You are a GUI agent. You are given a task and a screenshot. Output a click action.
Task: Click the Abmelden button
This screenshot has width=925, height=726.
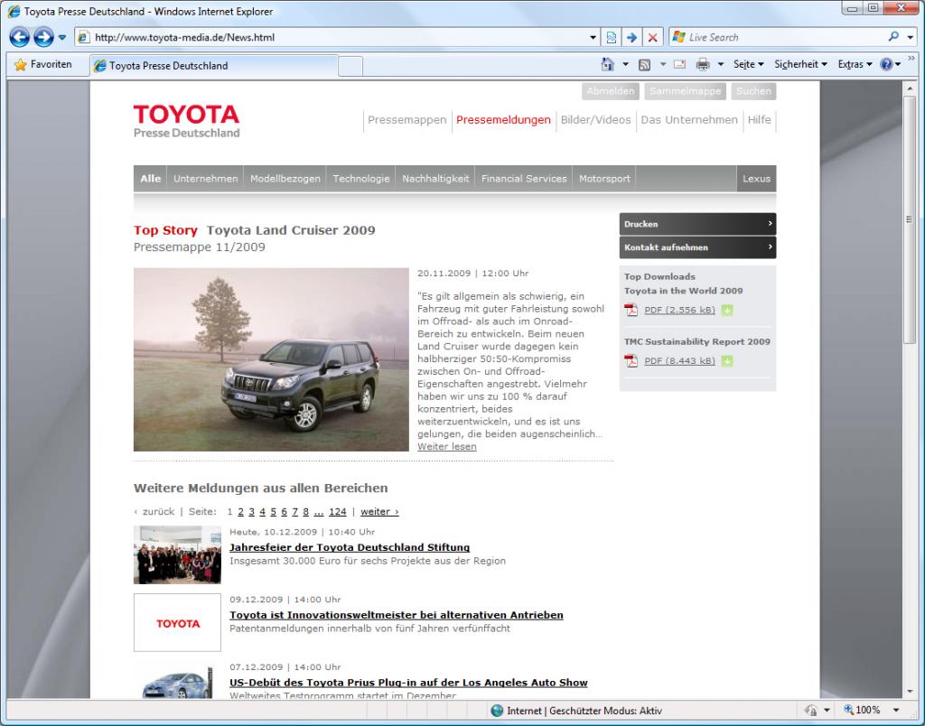click(x=610, y=91)
